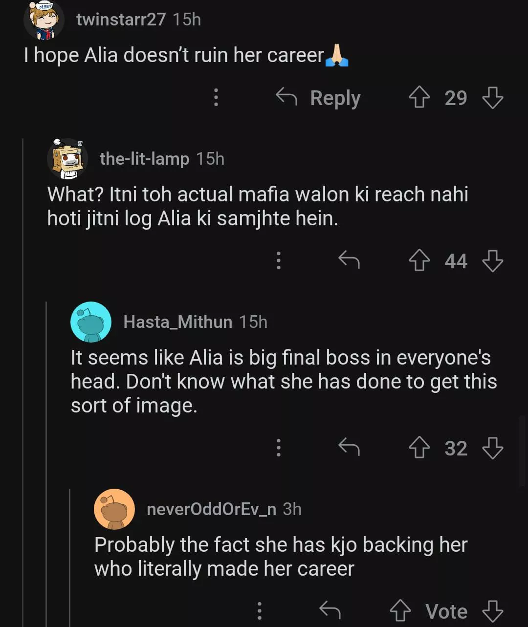Downvote the-lit-lamp's comment

(492, 260)
